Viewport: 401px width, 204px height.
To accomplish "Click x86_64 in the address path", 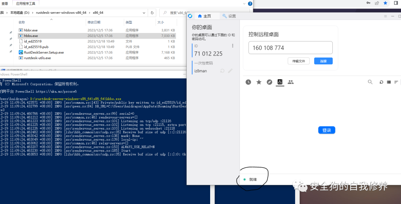I will tap(98, 13).
